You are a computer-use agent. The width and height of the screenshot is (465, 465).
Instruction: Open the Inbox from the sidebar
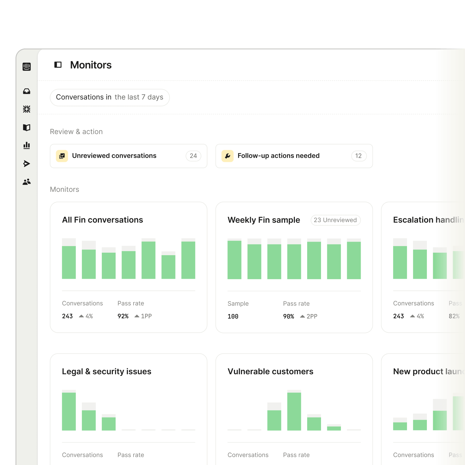click(27, 91)
